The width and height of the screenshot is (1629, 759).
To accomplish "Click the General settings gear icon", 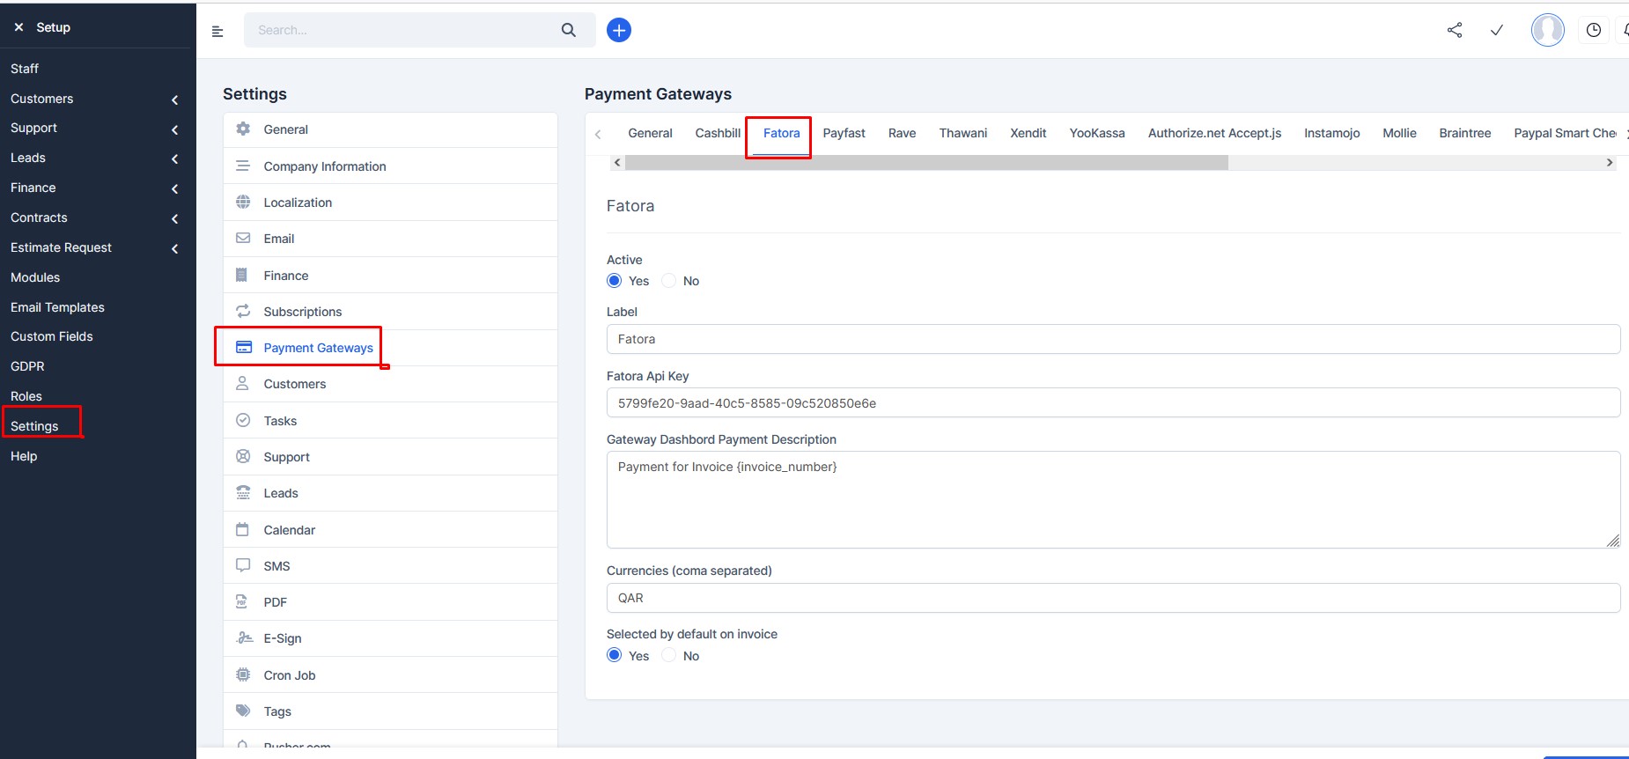I will point(243,129).
